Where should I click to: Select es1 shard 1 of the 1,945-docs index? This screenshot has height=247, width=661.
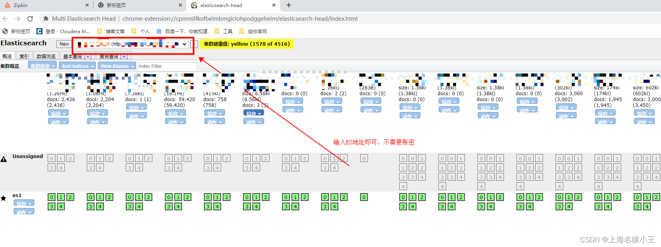[608, 197]
